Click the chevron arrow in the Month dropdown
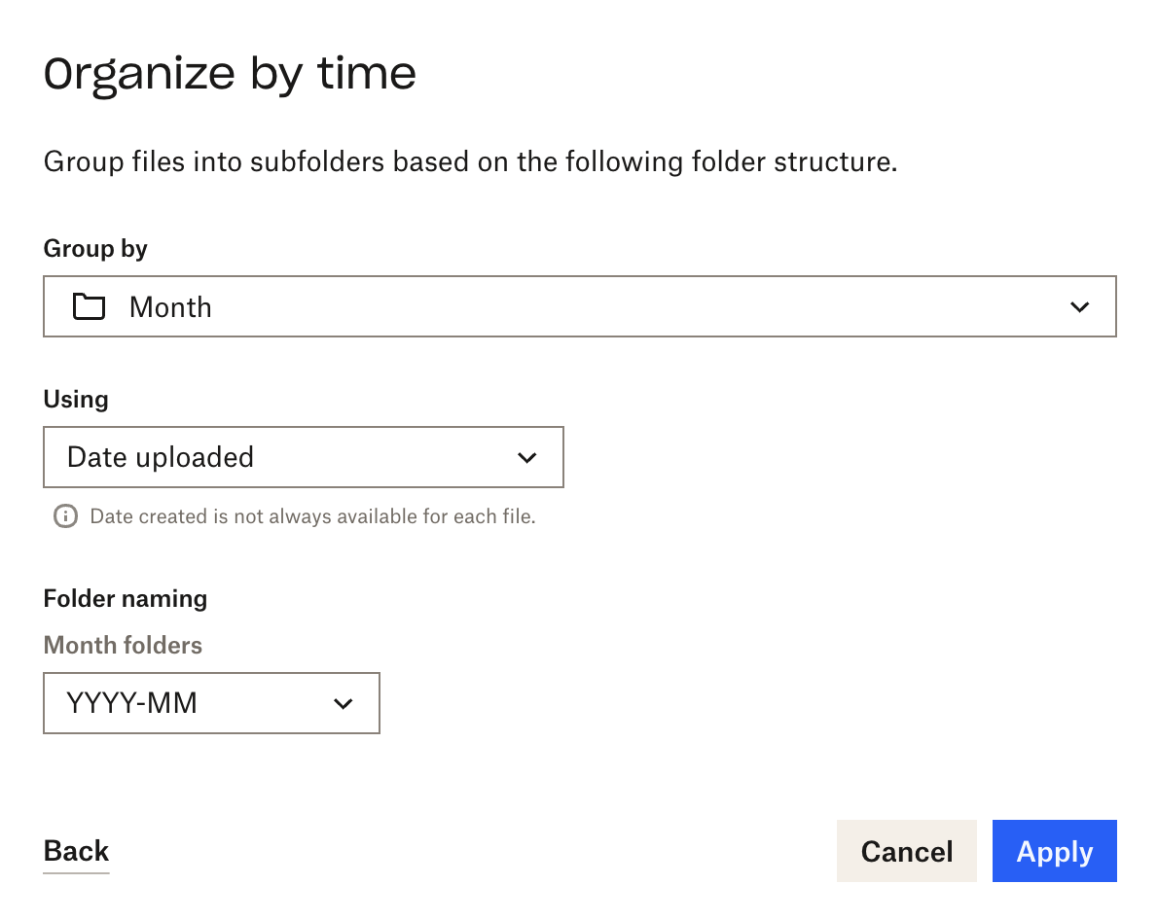Screen dimensions: 1158x920 [1079, 307]
